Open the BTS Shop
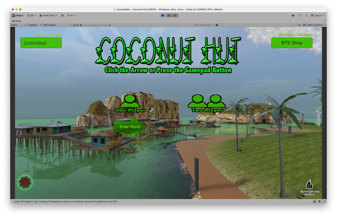337x217 pixels. pyautogui.click(x=292, y=43)
